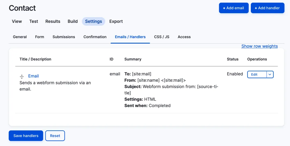Screen dimensions: 290x146
Task: Click the Status column header
Action: pos(233,59)
